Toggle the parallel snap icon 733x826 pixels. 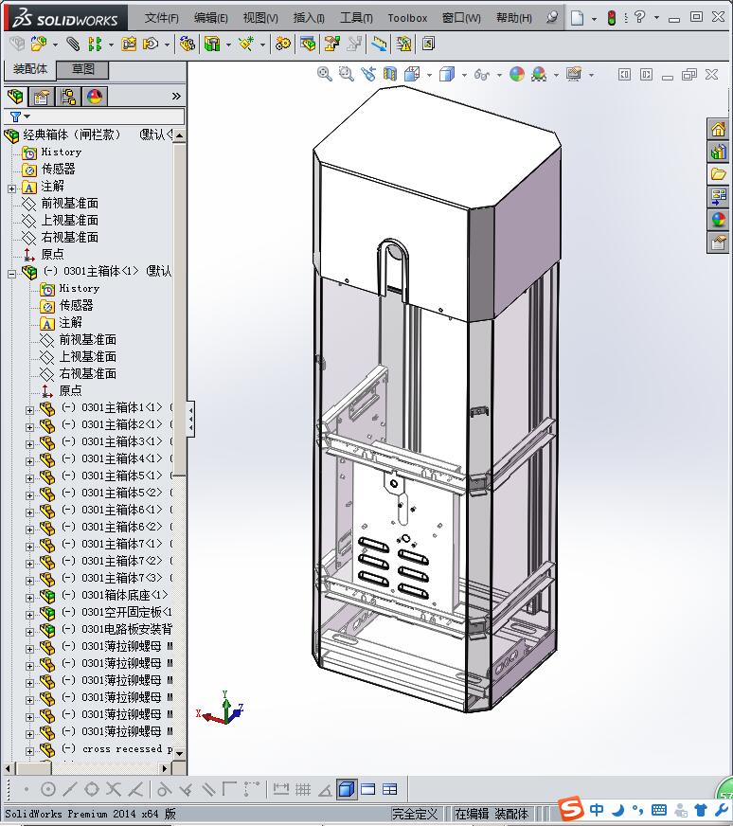click(209, 789)
